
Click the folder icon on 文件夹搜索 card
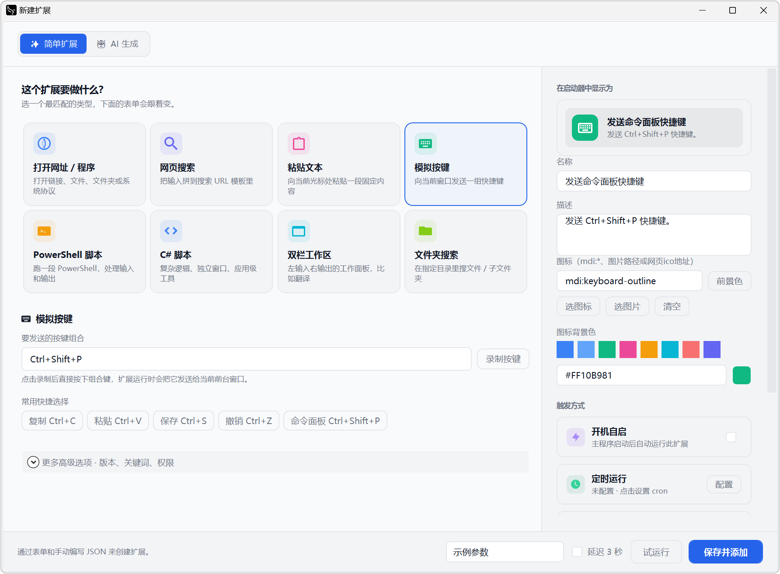pyautogui.click(x=425, y=231)
